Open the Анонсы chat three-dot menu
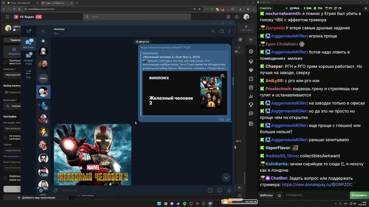Screen dimensions: 369x207 tap(229, 31)
